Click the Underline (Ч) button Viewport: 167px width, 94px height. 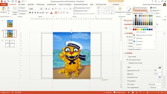(x=35, y=13)
